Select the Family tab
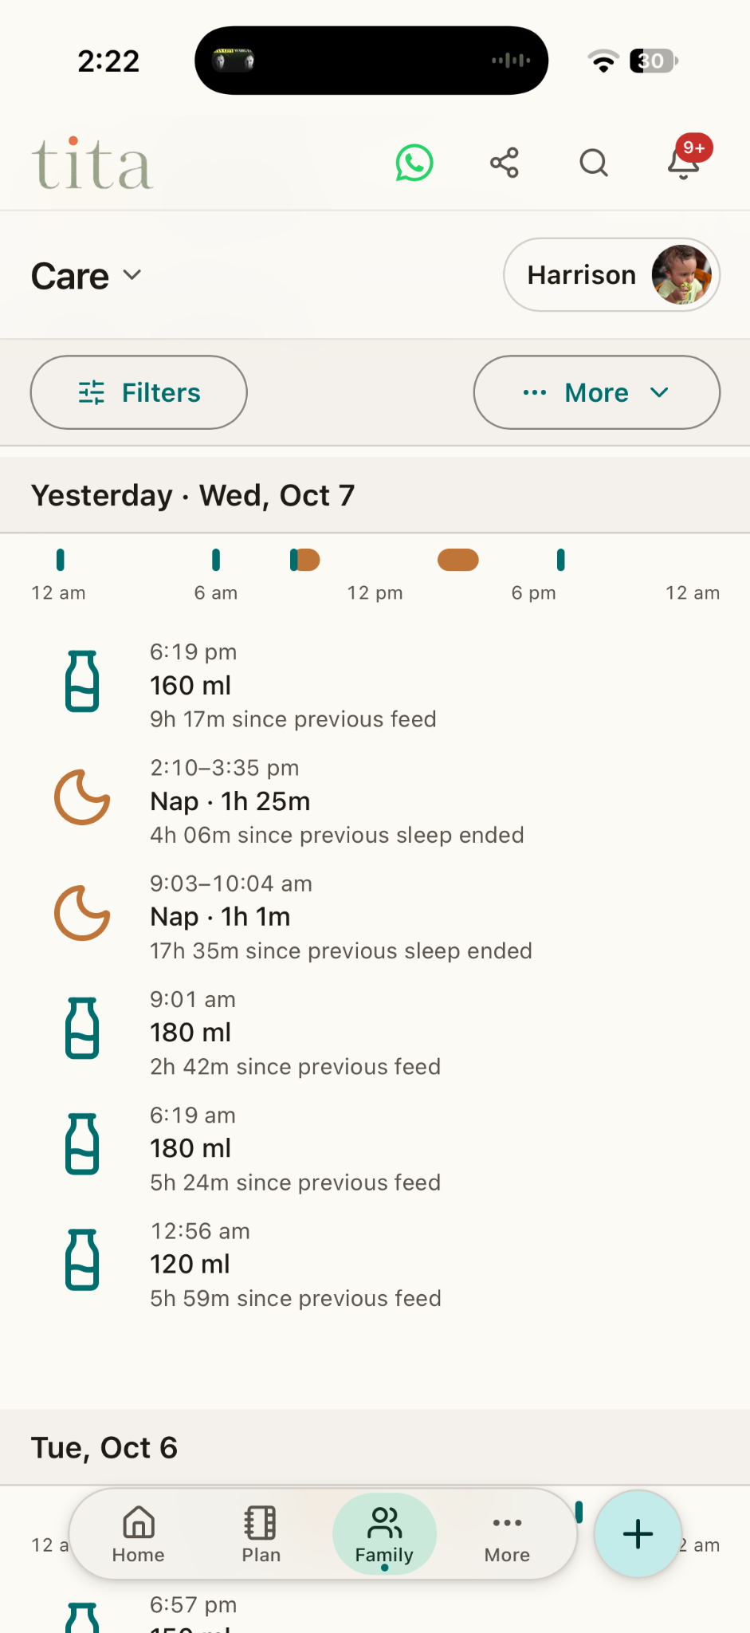Screen dimensions: 750x1633 pyautogui.click(x=384, y=1535)
